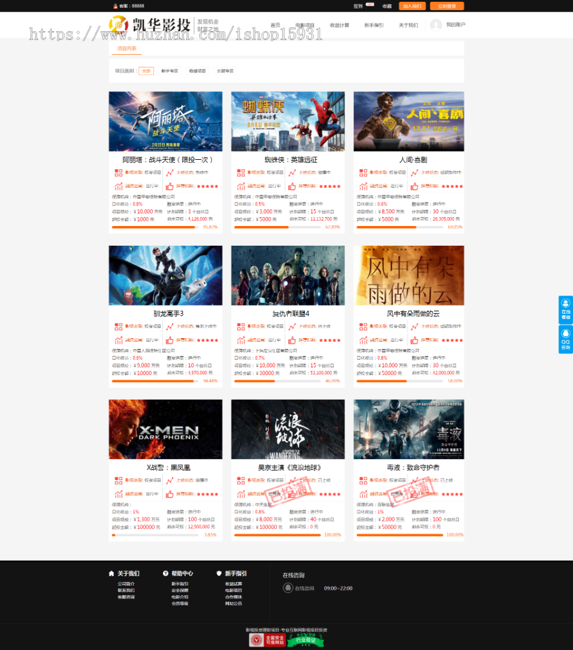Open the 人间·喜剧 movie poster thumbnail
This screenshot has height=650, width=573.
coord(409,122)
